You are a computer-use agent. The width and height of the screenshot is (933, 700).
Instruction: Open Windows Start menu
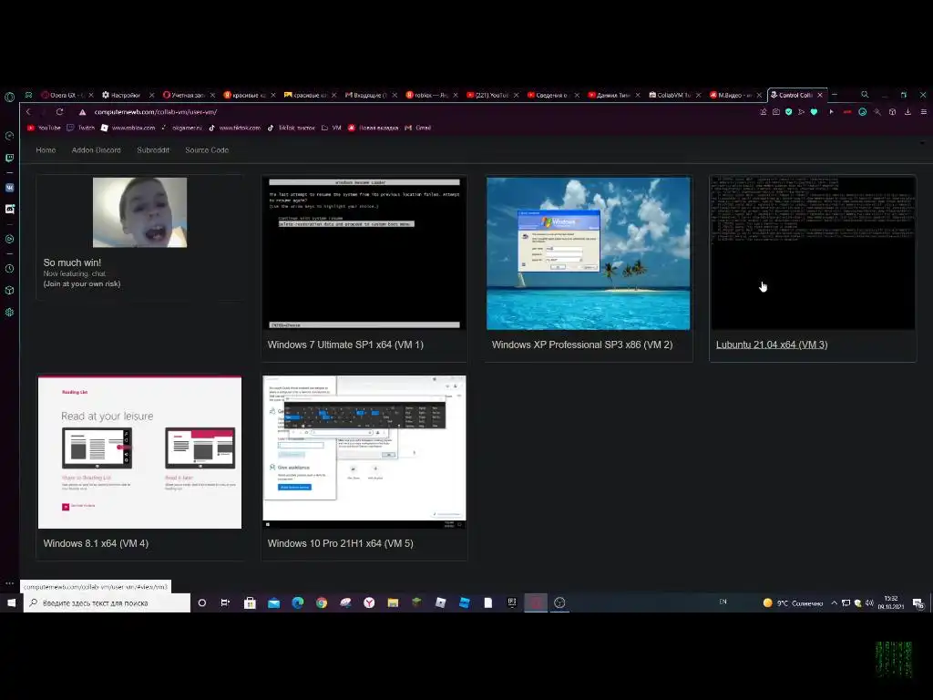pyautogui.click(x=11, y=603)
